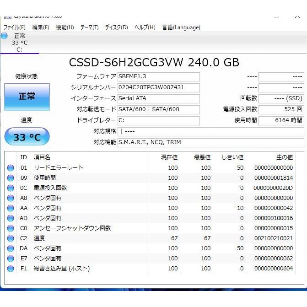The width and height of the screenshot is (307, 307).
Task: Click the blue circle in the C2 温度 row
Action: [11, 238]
